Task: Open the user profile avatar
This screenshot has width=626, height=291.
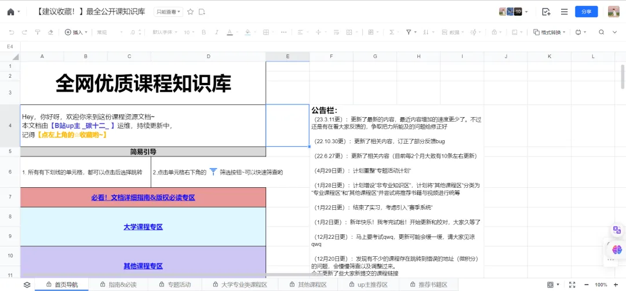Action: point(613,12)
